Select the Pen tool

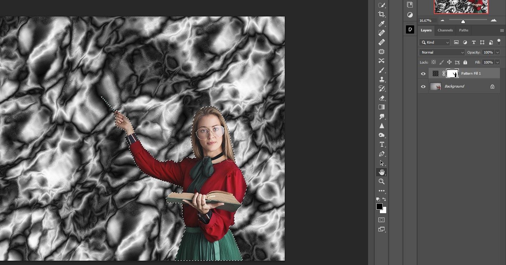[382, 154]
